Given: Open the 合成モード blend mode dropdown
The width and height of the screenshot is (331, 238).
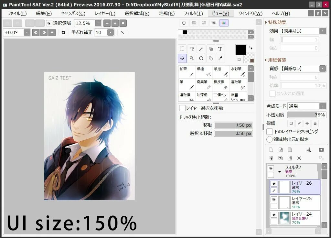Looking at the screenshot, I should click(323, 106).
